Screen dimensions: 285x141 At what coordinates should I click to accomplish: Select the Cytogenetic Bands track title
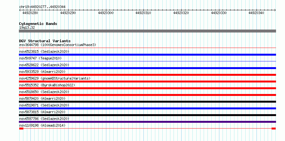coord(38,24)
